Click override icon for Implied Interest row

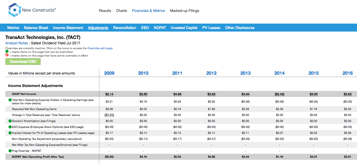[10, 133]
